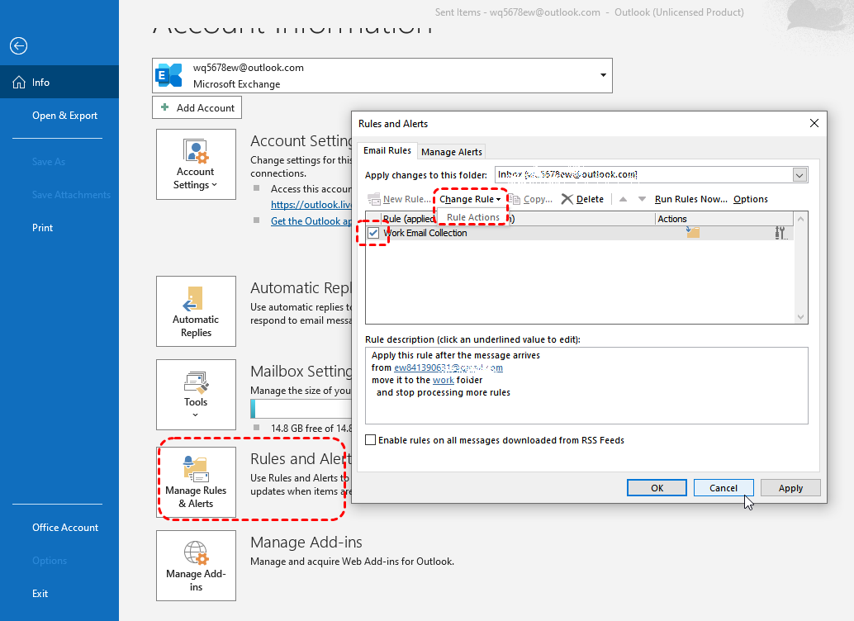This screenshot has width=854, height=621.
Task: Click Options in the left sidebar
Action: [x=50, y=561]
